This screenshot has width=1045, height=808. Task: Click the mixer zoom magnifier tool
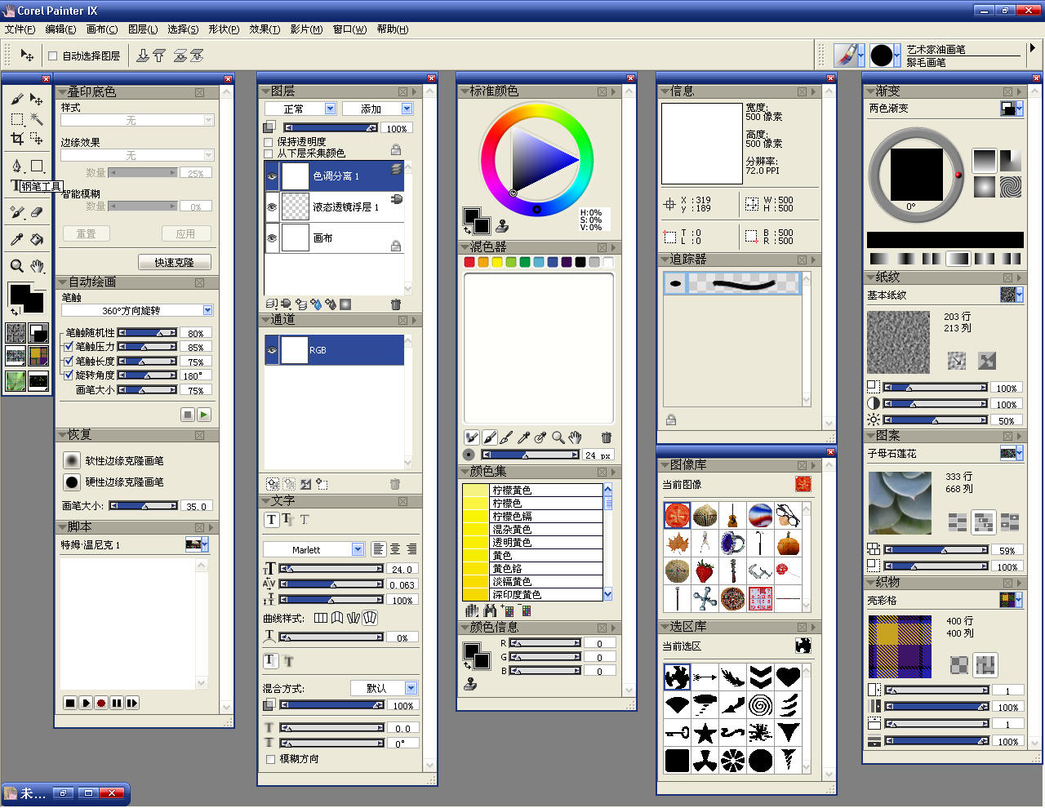[558, 437]
